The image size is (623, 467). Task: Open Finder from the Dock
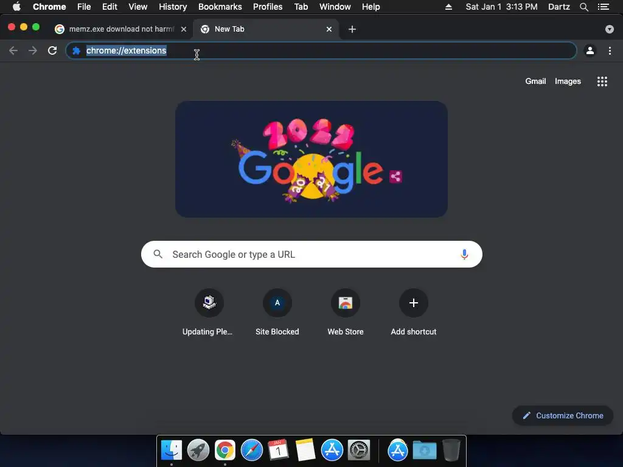click(x=171, y=451)
